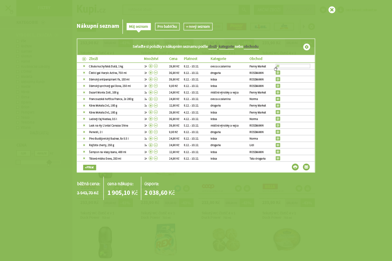Delete Pivo Budějovický Budvar row
The image size is (392, 261).
click(84, 138)
